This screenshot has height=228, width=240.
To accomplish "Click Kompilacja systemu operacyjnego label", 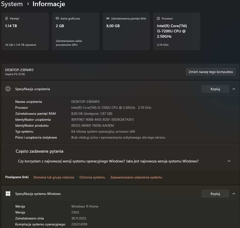I will click(x=40, y=224).
